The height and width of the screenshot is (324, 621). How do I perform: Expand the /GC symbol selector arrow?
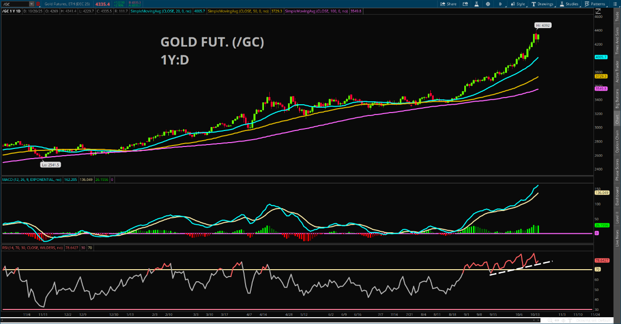[x=32, y=4]
